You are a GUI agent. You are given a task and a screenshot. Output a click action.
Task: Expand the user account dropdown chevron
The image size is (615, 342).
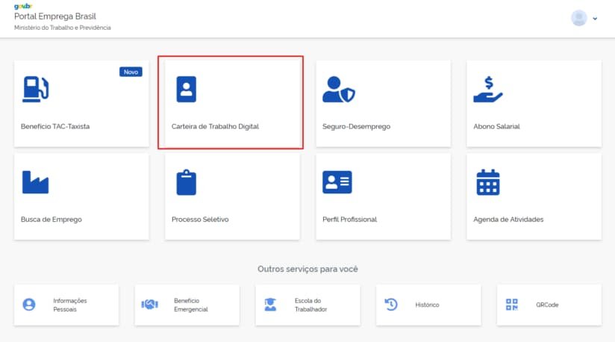pos(595,19)
